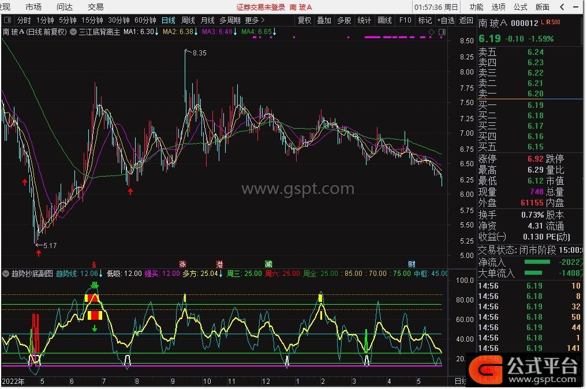Screen dimensions: 587x389
Task: Click the 卖一 price 6.20
Action: (x=535, y=93)
